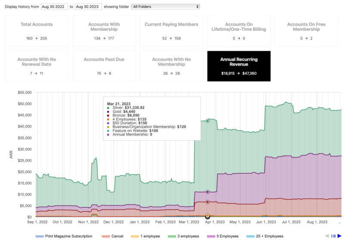
Task: Click the start date field Aug 30 2022
Action: coord(54,6)
